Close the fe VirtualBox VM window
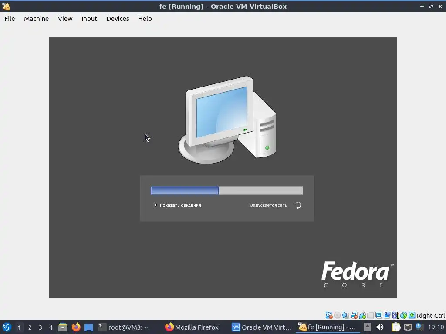 (440, 7)
